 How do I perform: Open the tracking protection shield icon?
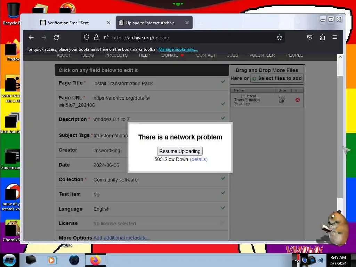pos(87,38)
